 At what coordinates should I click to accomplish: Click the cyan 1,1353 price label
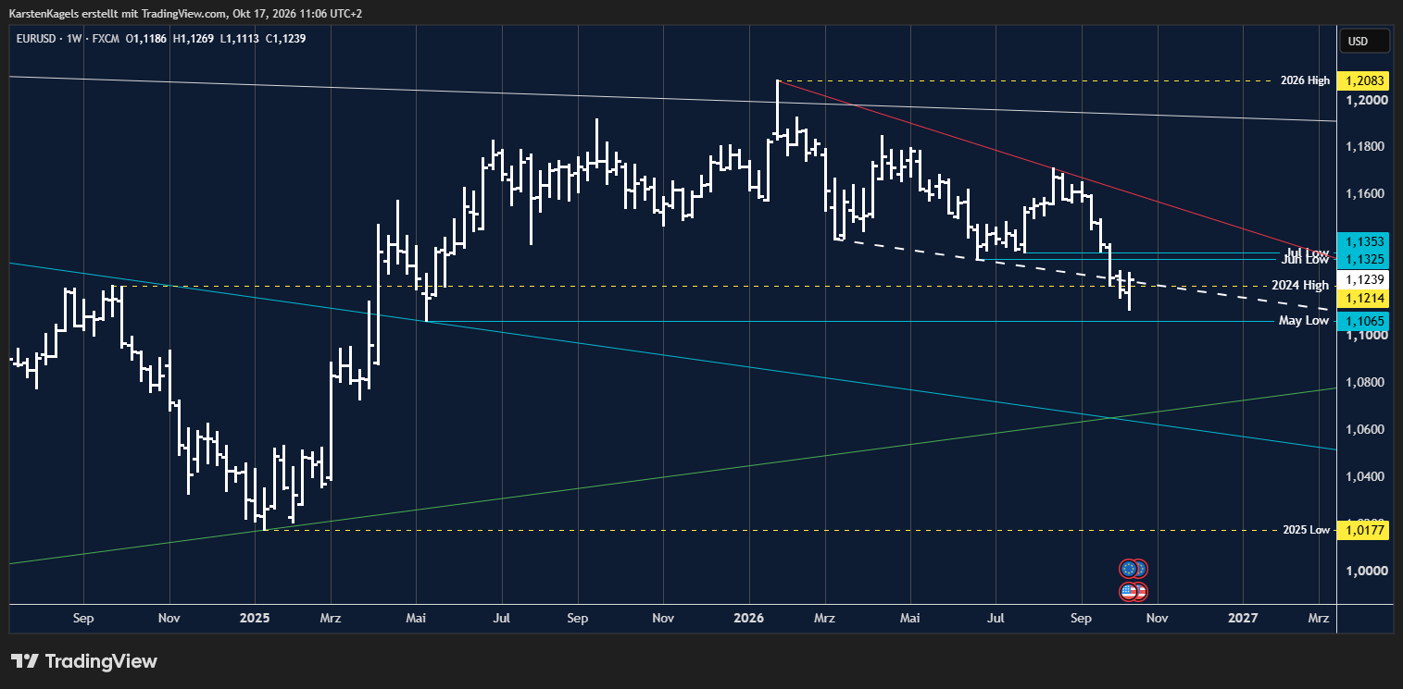pyautogui.click(x=1364, y=241)
